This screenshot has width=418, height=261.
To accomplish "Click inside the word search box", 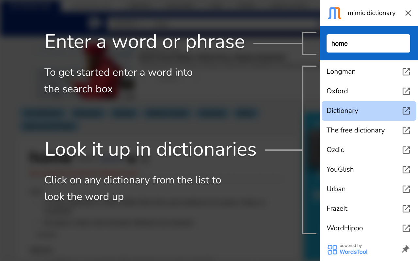I will 368,43.
